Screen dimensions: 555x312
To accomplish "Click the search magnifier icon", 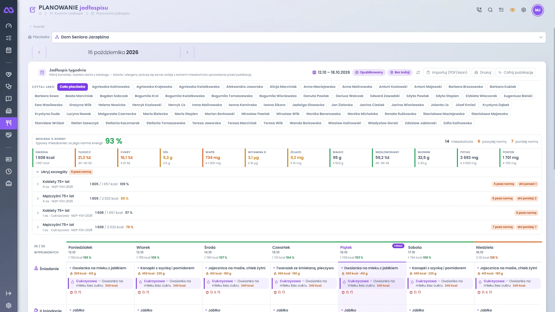I will coord(490,10).
